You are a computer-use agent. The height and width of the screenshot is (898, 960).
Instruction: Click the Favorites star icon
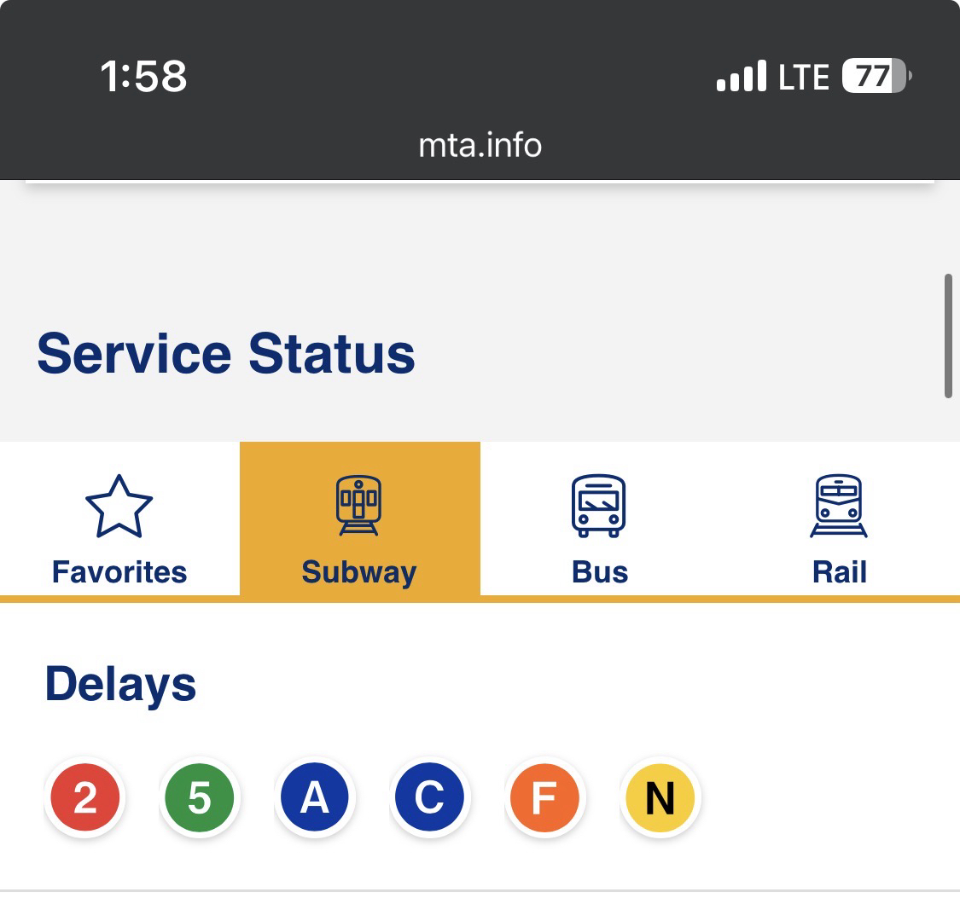click(x=119, y=506)
